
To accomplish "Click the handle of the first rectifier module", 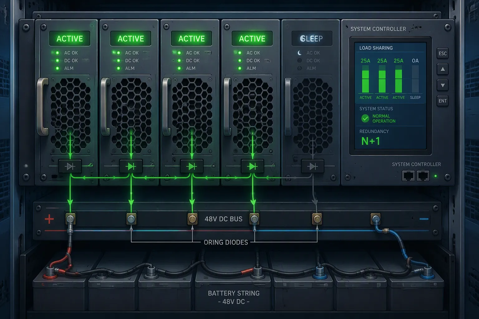I will coord(42,107).
